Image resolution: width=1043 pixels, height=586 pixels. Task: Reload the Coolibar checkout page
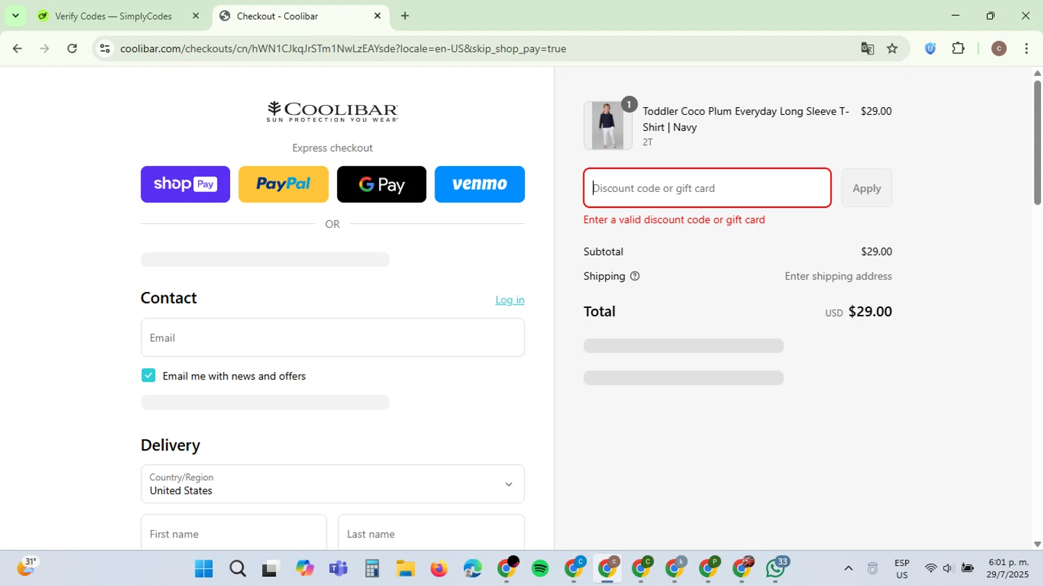72,49
